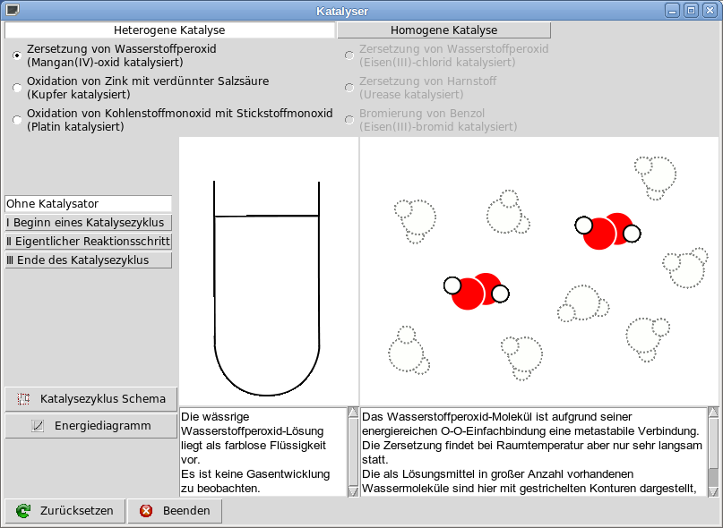
Task: Click the red Beenden quit icon
Action: pyautogui.click(x=145, y=511)
